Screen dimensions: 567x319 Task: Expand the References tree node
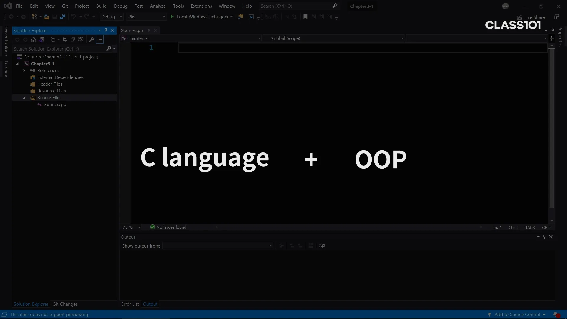[24, 71]
